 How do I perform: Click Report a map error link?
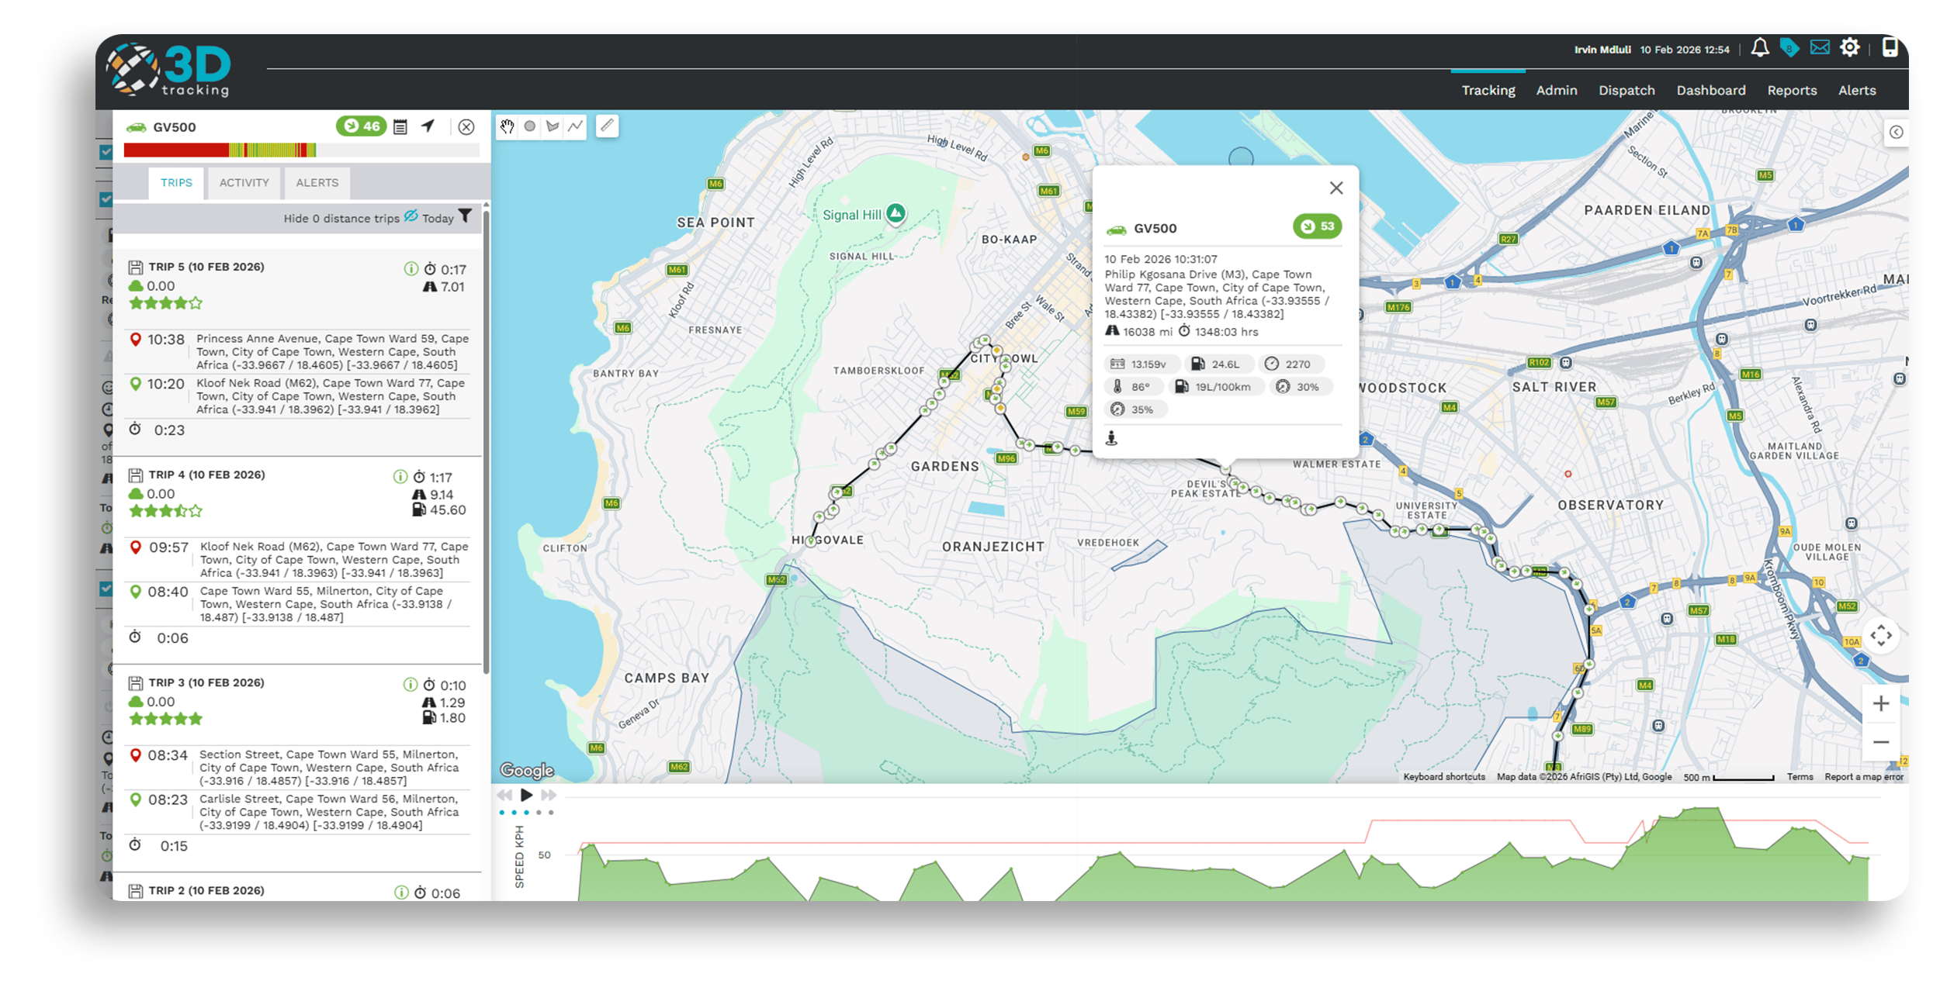1863,777
